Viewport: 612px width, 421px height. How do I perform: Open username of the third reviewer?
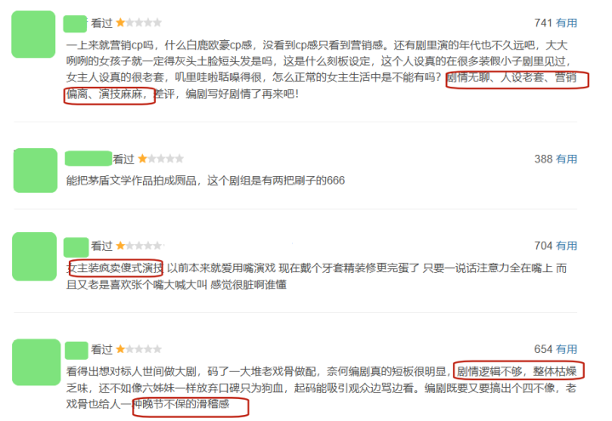pyautogui.click(x=76, y=247)
